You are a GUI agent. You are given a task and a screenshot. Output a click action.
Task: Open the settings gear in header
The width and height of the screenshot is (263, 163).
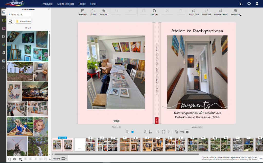tap(249, 4)
